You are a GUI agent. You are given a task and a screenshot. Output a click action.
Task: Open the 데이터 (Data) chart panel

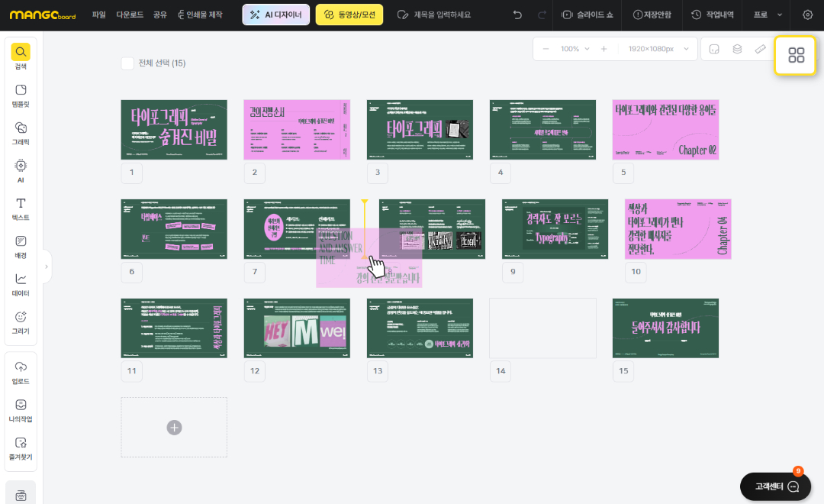tap(21, 283)
